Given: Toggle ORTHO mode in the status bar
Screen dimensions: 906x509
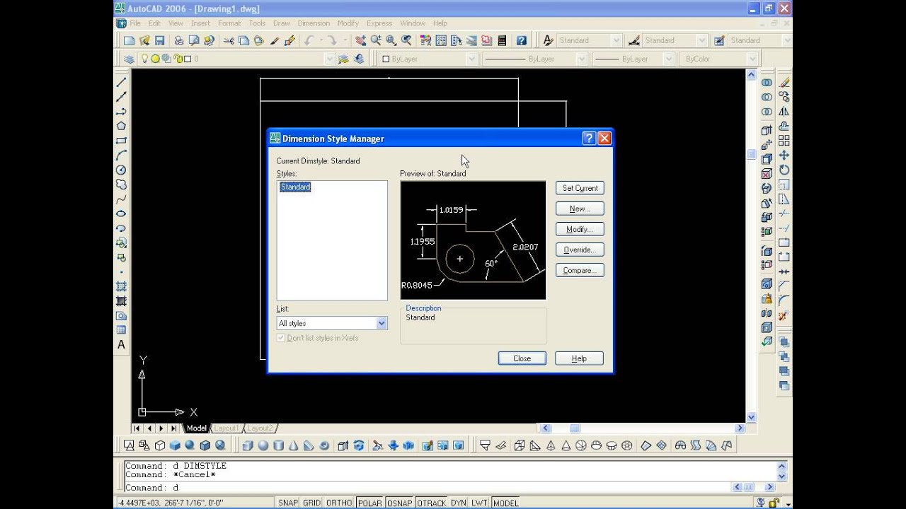Looking at the screenshot, I should [x=339, y=503].
